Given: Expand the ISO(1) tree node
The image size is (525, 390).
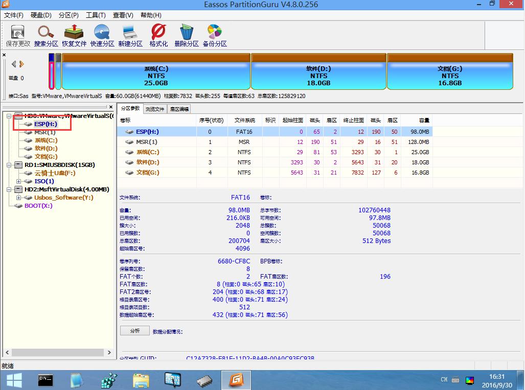Looking at the screenshot, I should pyautogui.click(x=19, y=181).
